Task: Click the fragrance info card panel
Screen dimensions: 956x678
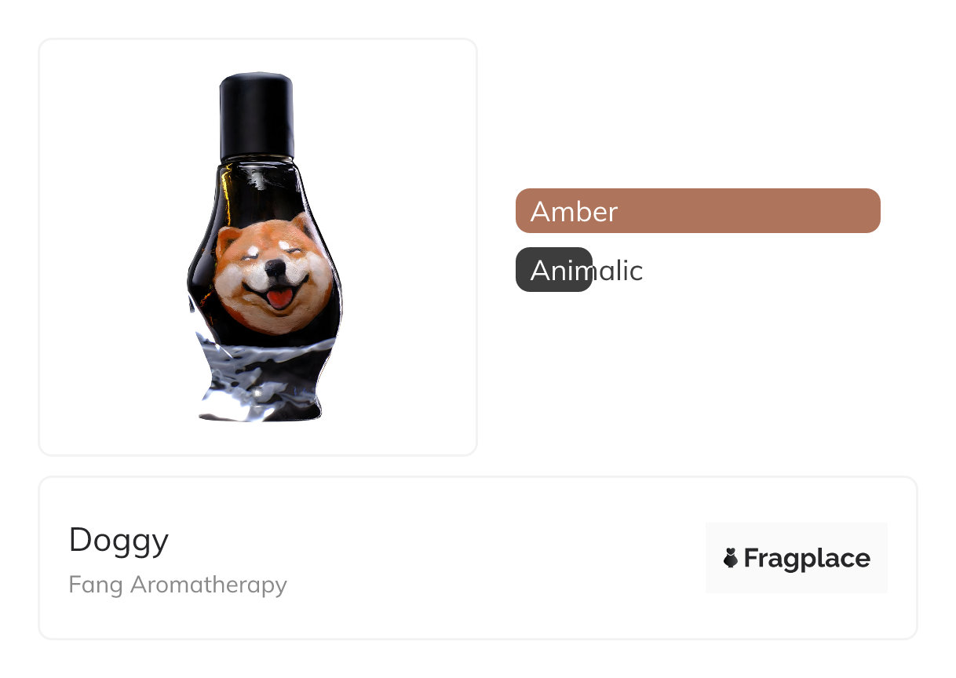Action: click(478, 558)
